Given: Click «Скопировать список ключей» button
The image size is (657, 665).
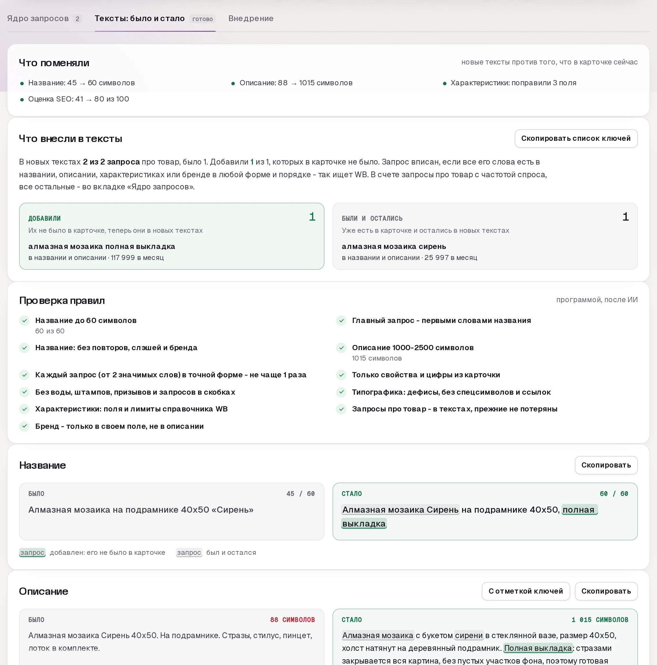Looking at the screenshot, I should tap(576, 138).
